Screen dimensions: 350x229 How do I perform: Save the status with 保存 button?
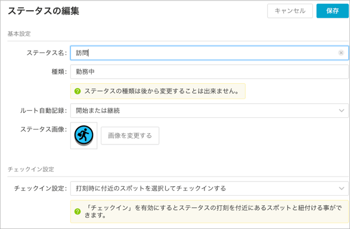332,11
